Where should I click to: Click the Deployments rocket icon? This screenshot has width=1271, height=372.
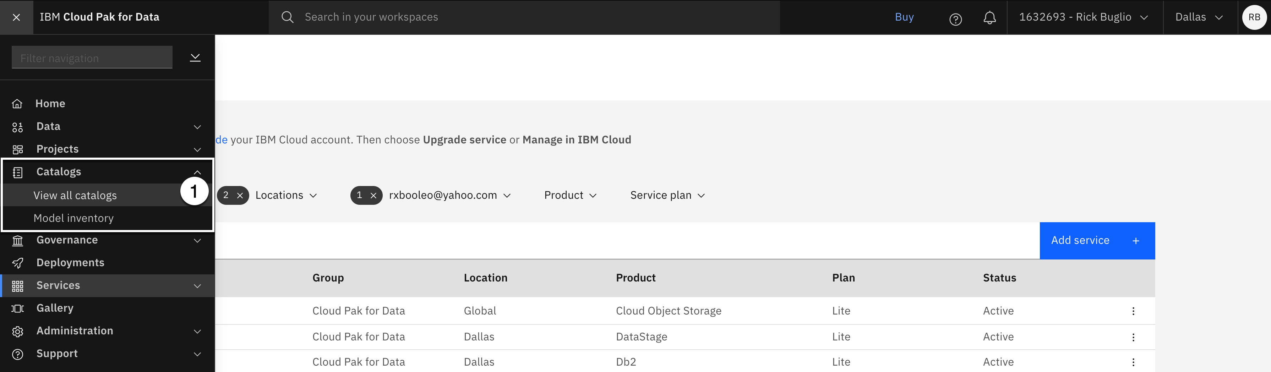tap(17, 263)
